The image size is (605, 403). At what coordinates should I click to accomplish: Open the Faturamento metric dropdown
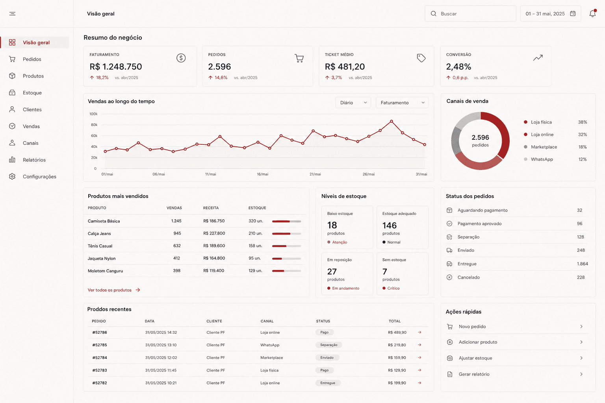point(402,103)
